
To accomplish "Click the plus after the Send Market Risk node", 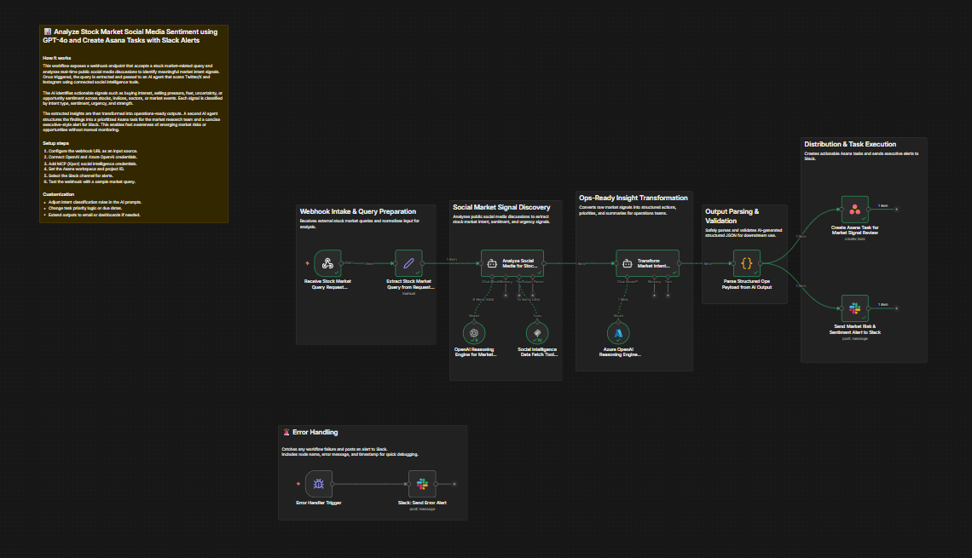I will pyautogui.click(x=895, y=309).
